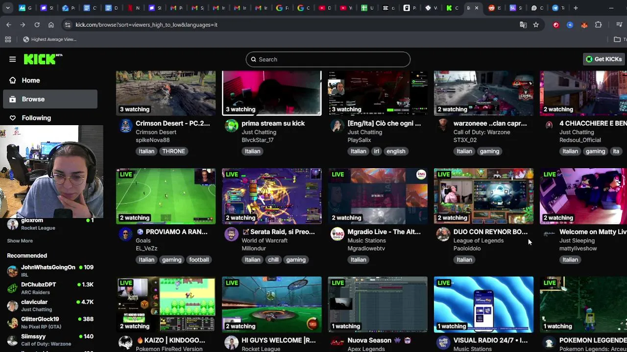
Task: Click the Search input field
Action: [328, 59]
